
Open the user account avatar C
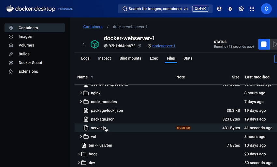[266, 9]
